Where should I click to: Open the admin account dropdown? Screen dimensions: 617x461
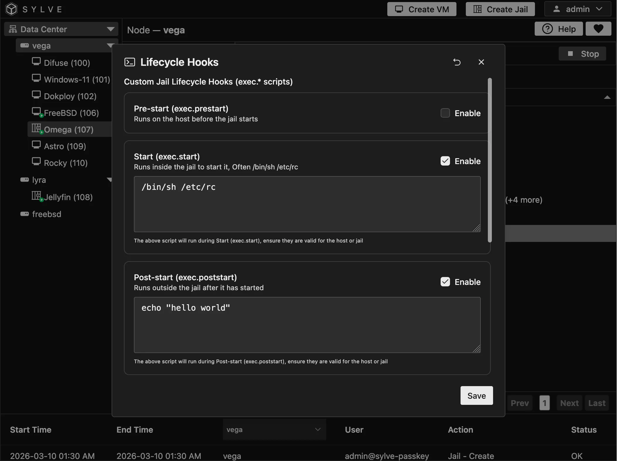point(577,9)
